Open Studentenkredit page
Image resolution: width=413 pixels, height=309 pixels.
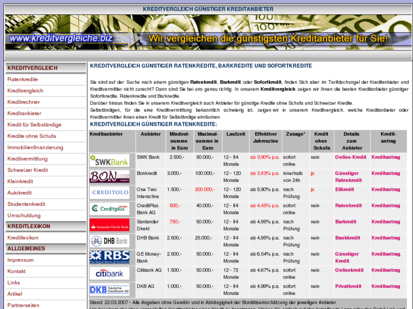[26, 204]
